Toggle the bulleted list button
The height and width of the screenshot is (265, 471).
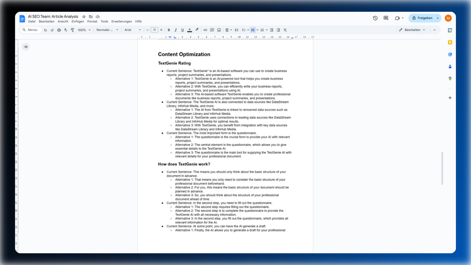pos(253,30)
